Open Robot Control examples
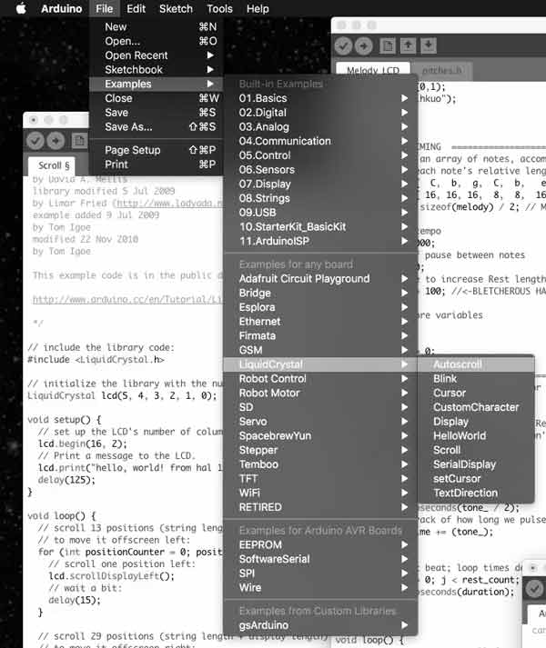Screen dimensions: 546x648 click(320, 379)
